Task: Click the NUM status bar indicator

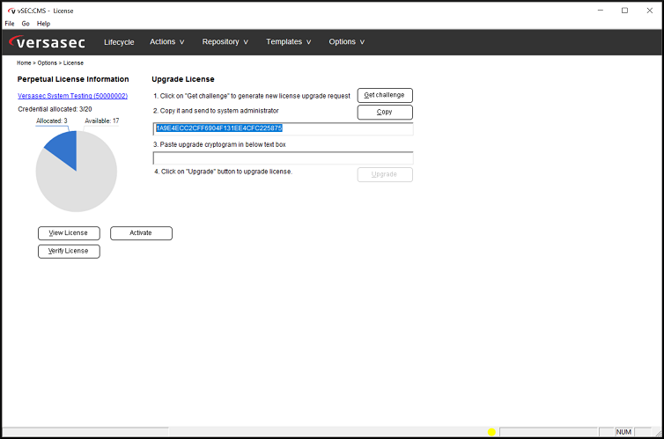Action: coord(623,432)
